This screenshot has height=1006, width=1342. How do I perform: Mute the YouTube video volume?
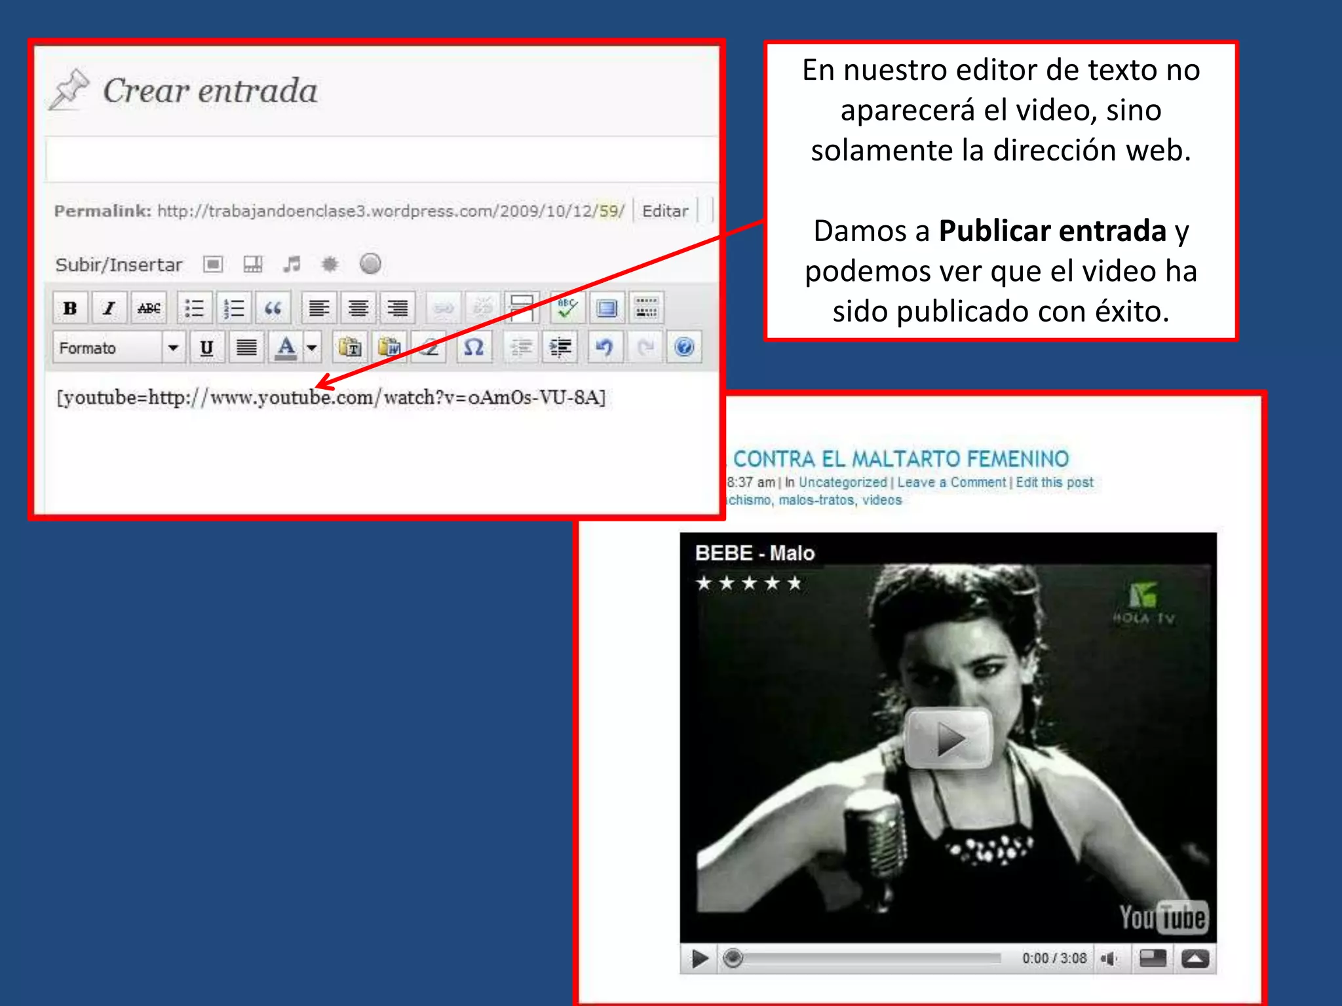click(1109, 959)
